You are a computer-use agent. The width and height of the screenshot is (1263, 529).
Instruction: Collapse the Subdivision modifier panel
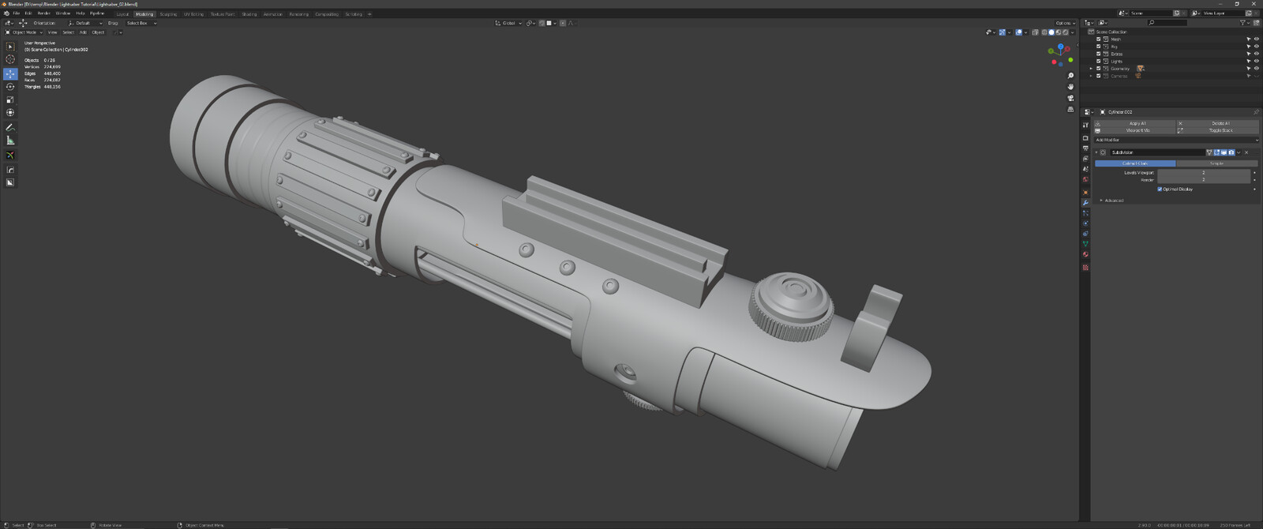pyautogui.click(x=1096, y=152)
